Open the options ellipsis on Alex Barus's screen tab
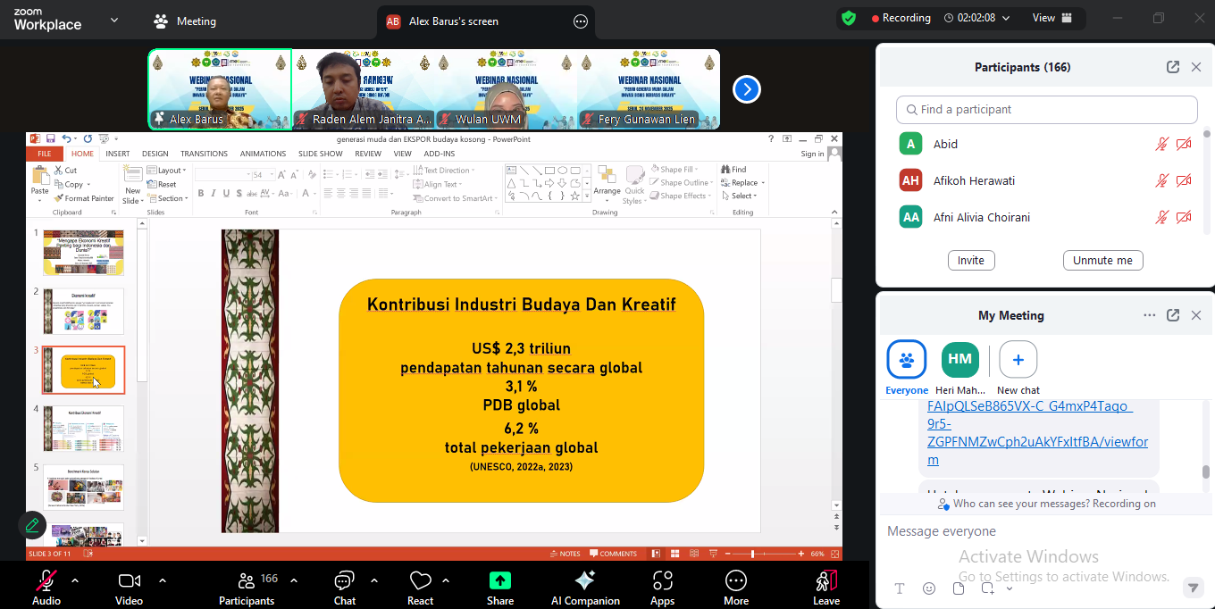1215x609 pixels. (x=581, y=21)
